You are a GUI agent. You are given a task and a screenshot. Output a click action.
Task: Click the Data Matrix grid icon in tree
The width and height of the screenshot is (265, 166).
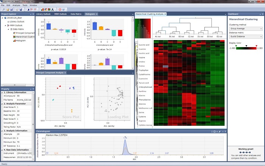[11, 29]
